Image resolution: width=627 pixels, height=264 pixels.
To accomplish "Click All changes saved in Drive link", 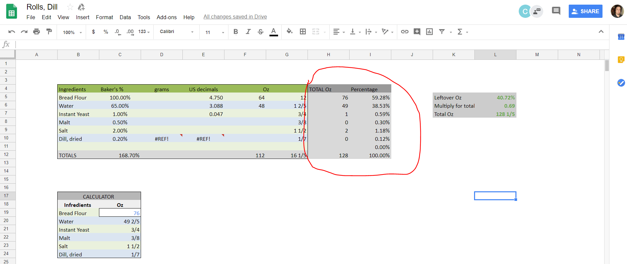I will point(235,17).
